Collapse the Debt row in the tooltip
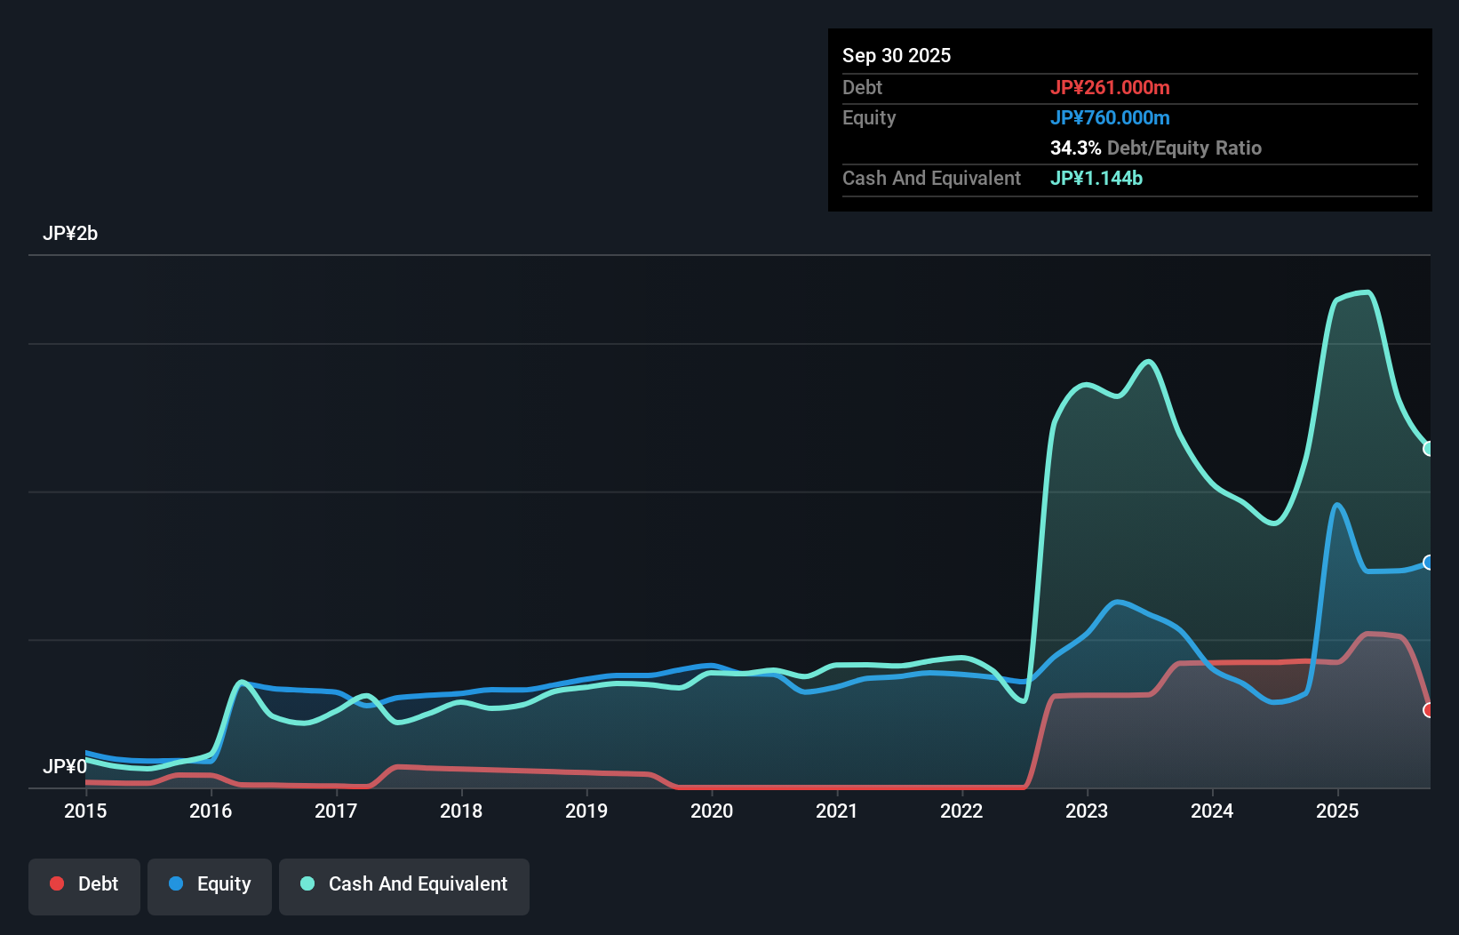1459x935 pixels. tap(862, 87)
